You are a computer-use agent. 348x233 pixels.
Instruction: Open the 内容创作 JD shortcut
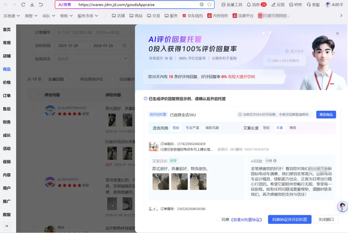pos(218,15)
